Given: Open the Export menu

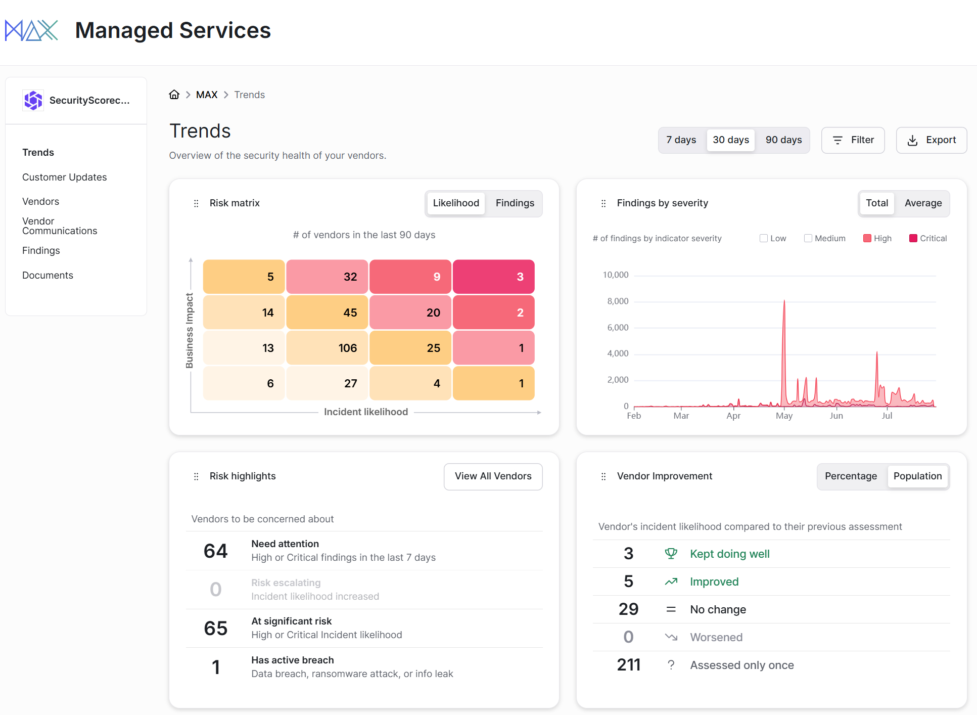Looking at the screenshot, I should tap(931, 140).
